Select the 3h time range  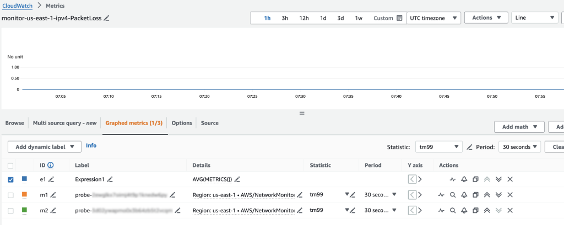(285, 18)
